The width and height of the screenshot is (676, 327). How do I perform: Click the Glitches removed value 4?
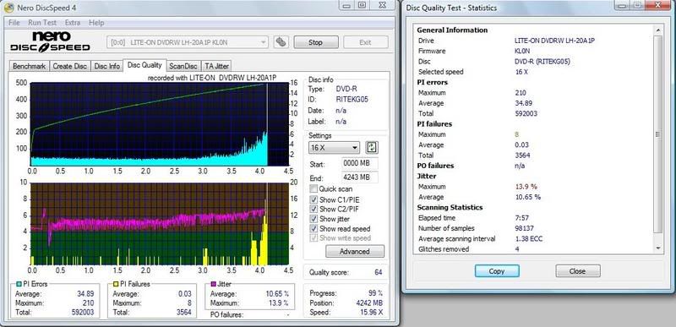tap(517, 248)
